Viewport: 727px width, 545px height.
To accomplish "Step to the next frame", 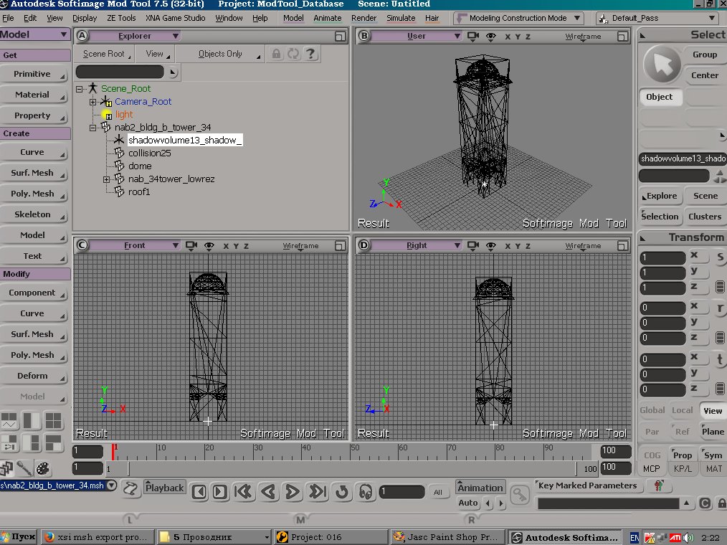I will pos(220,492).
